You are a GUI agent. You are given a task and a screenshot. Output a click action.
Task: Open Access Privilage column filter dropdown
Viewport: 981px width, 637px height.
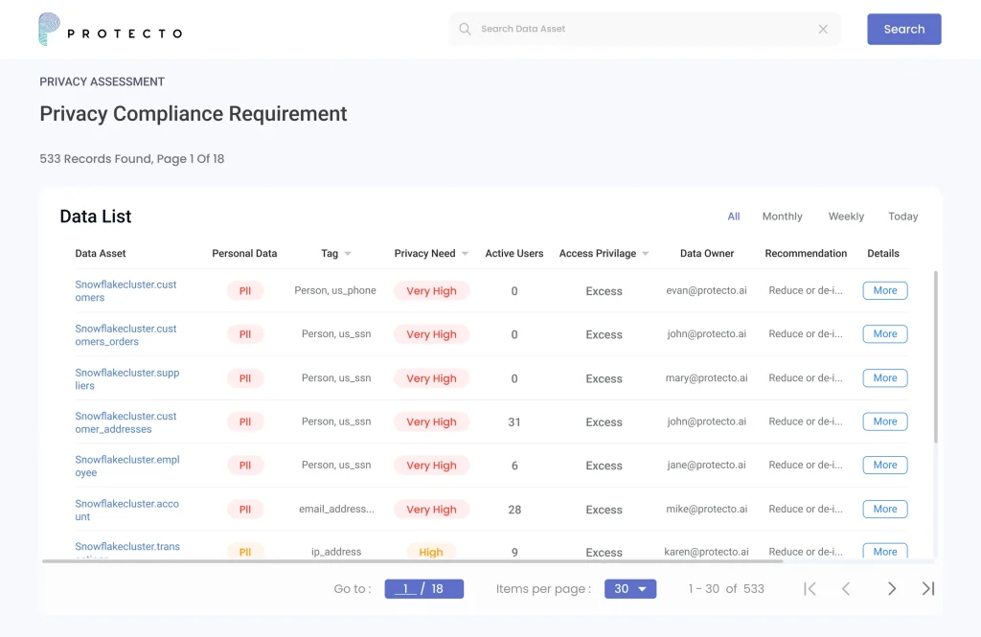[646, 254]
